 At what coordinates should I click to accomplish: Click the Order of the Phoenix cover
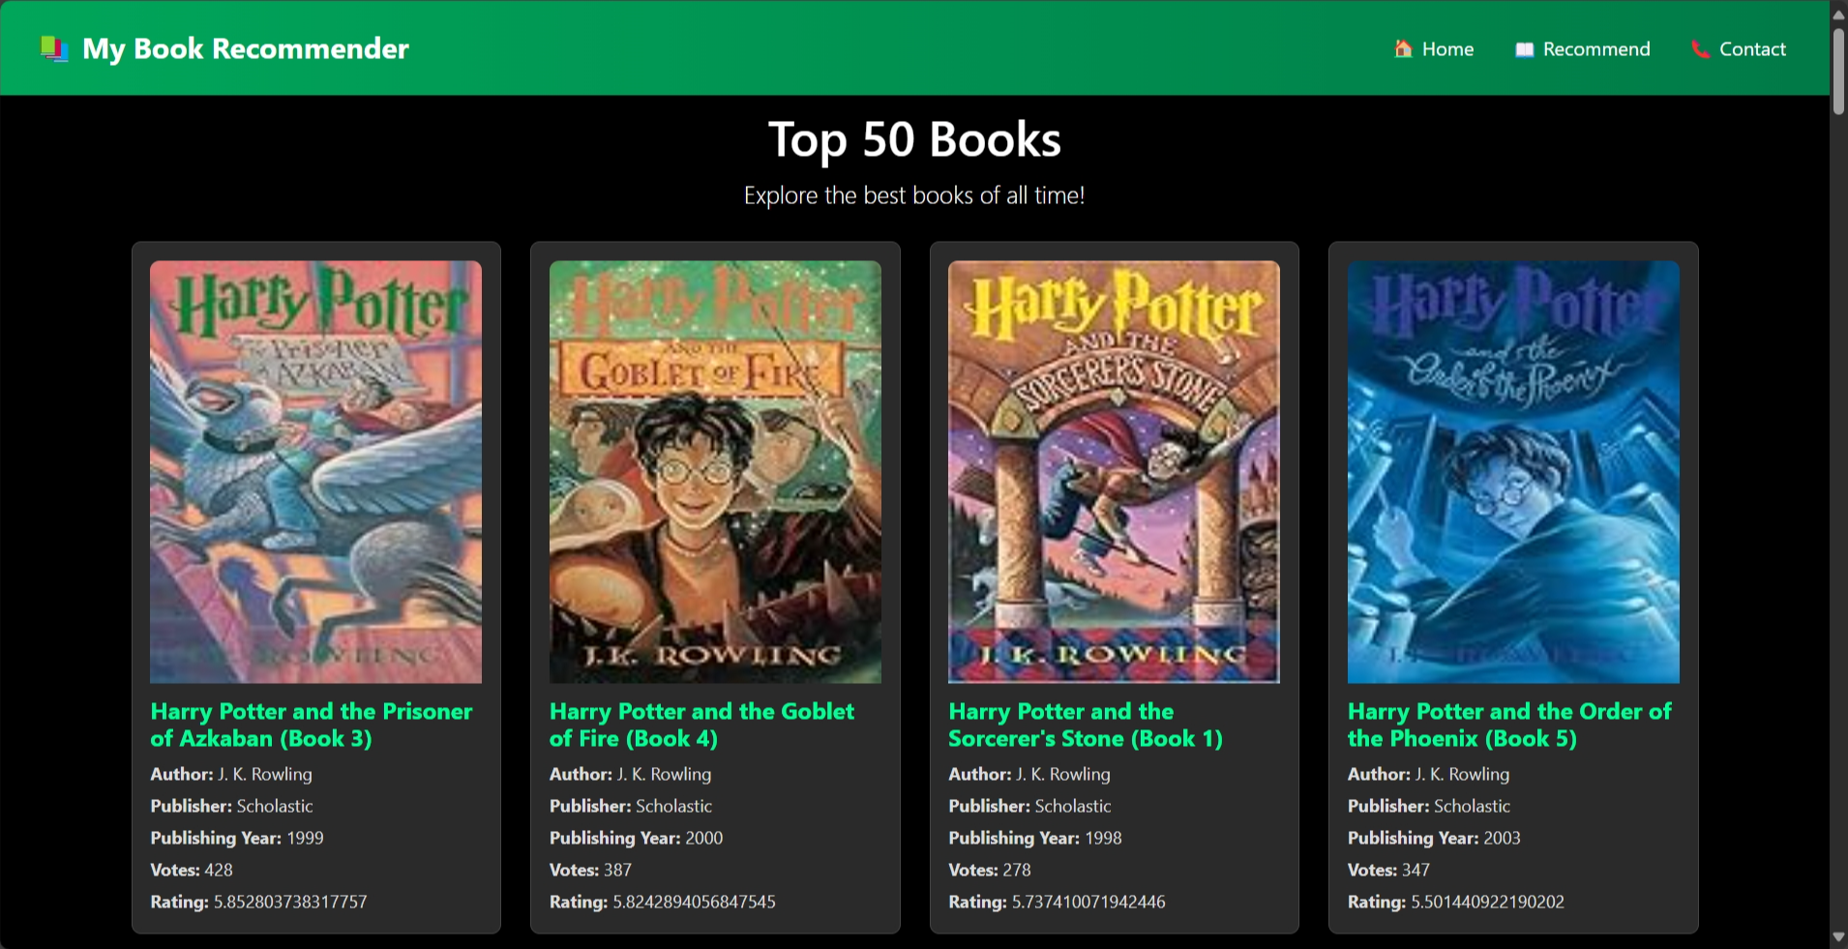(x=1513, y=471)
